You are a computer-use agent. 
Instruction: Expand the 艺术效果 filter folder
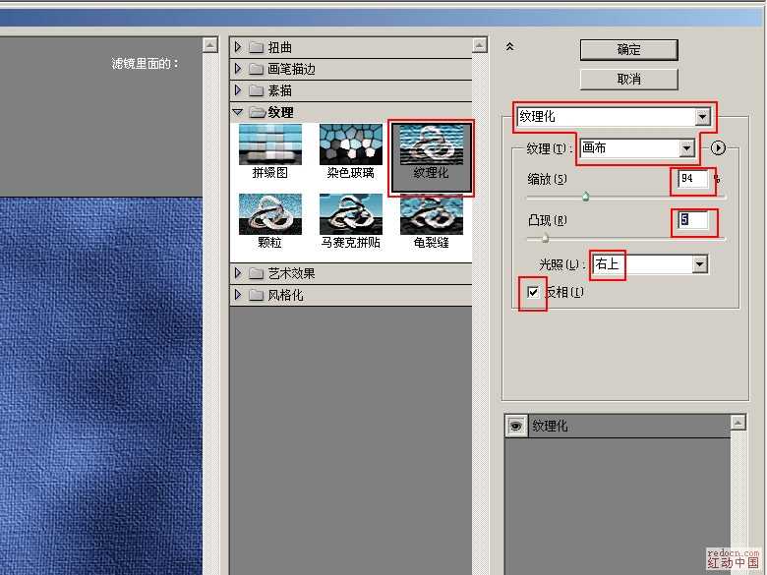tap(238, 273)
